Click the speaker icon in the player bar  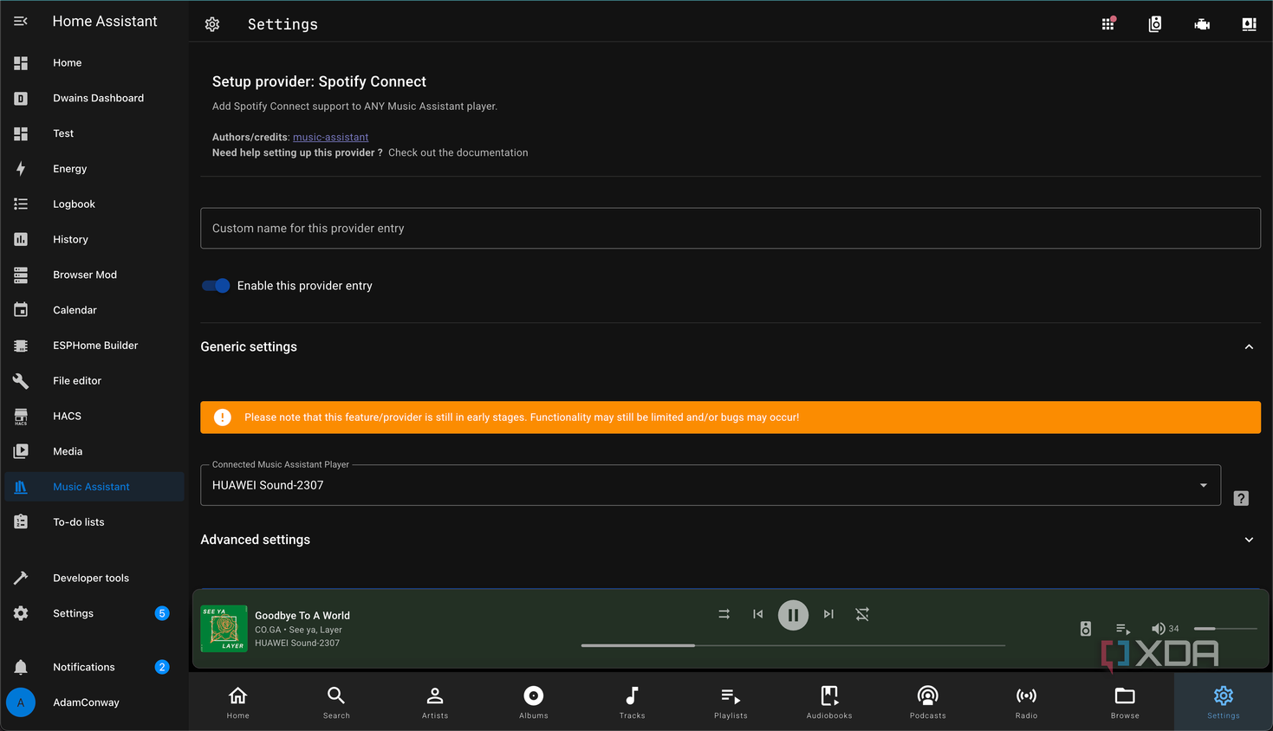1086,629
